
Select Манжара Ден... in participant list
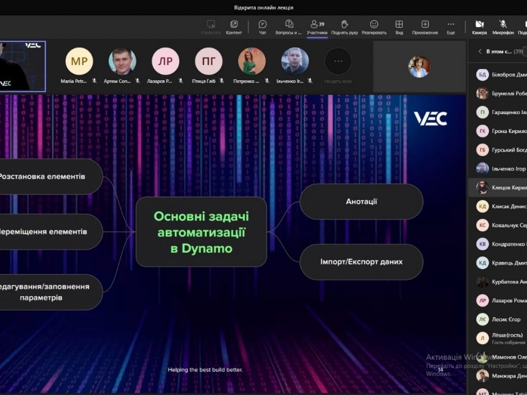click(498, 376)
